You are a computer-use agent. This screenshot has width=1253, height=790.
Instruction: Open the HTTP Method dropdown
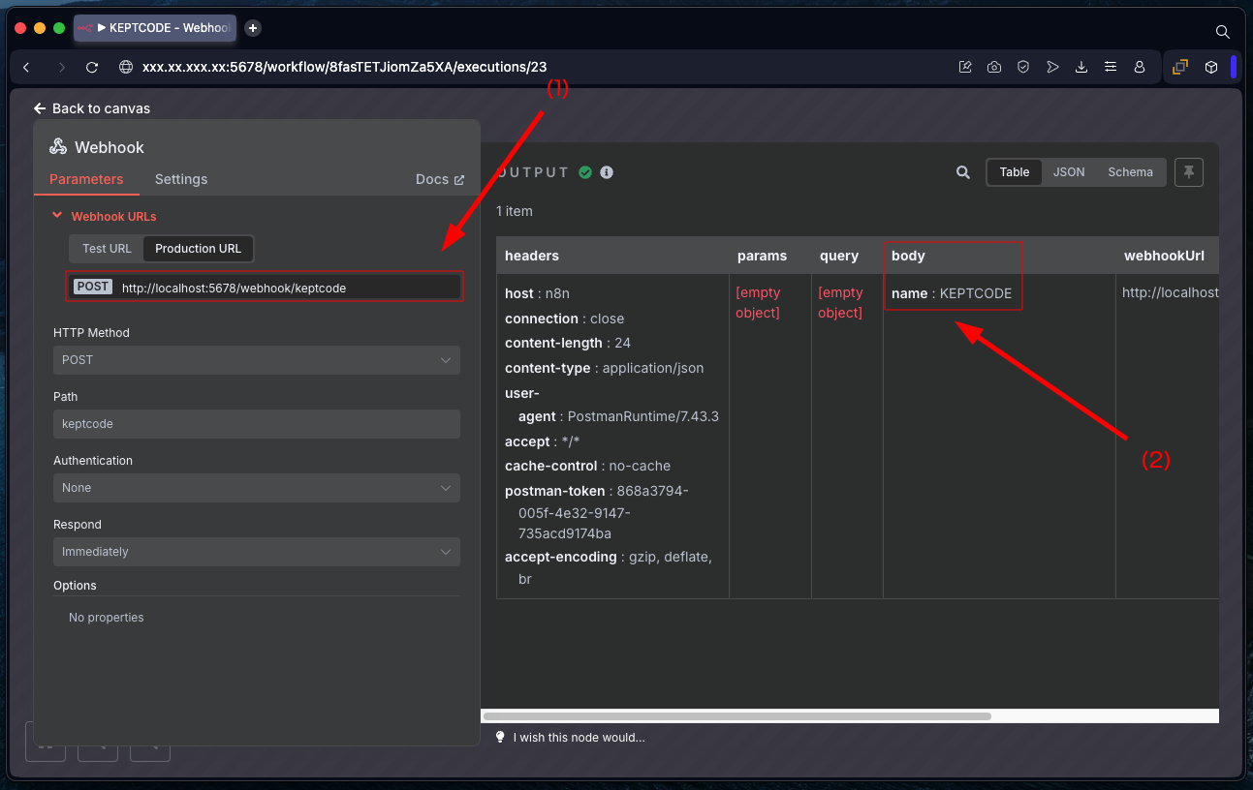[256, 360]
